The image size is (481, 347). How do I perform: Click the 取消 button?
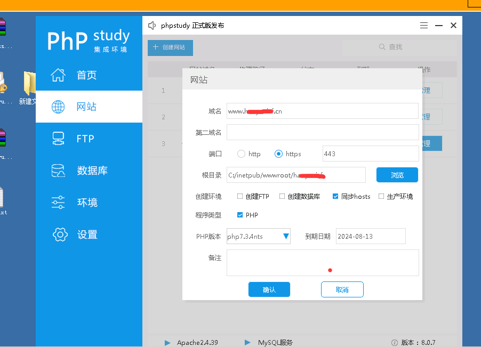(x=342, y=289)
